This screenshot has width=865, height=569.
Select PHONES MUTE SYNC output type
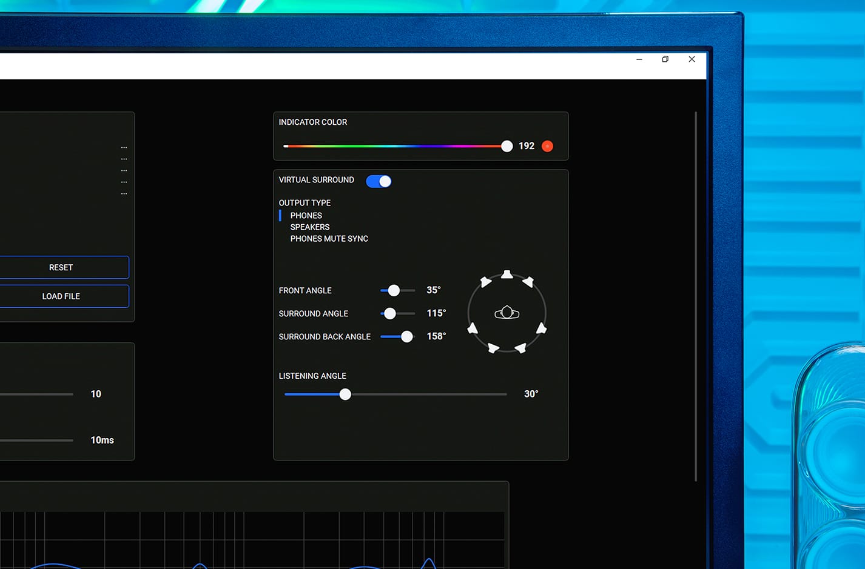click(x=329, y=239)
